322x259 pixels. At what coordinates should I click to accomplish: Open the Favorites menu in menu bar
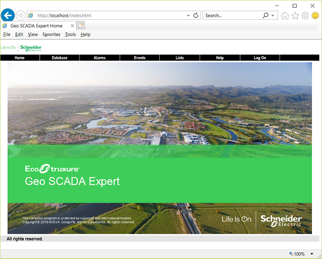tap(51, 35)
